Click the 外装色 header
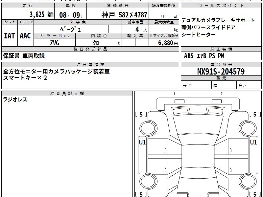The image size is (263, 197). (78, 22)
